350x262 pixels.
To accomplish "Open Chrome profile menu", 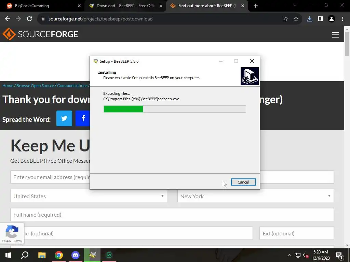I will coord(332,19).
